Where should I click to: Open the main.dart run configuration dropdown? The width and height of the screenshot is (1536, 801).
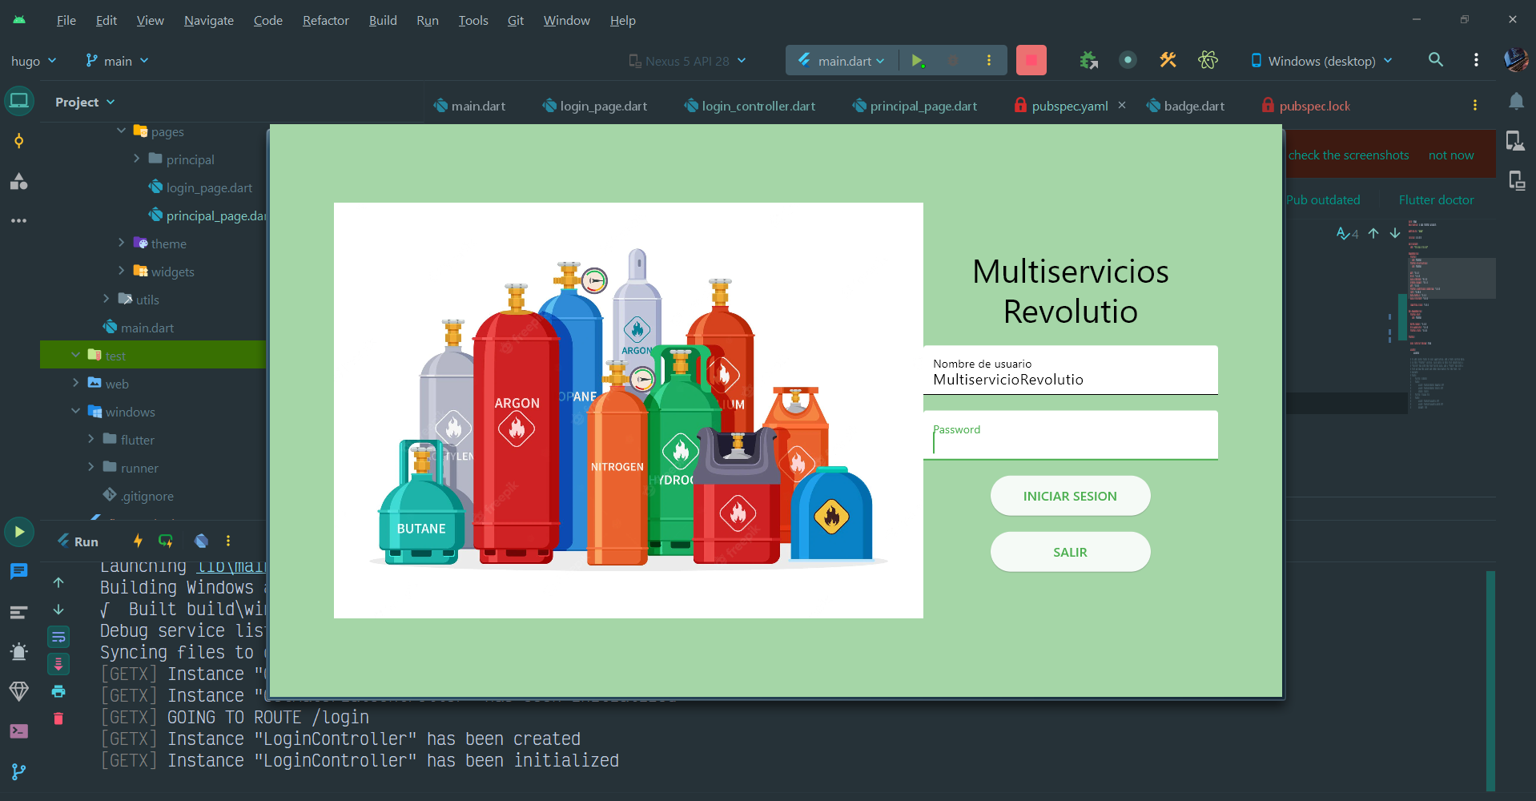tap(842, 61)
